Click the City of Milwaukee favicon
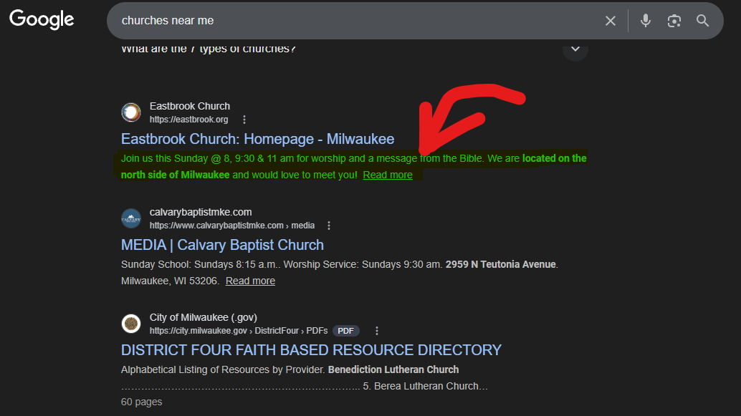This screenshot has width=741, height=416. 131,324
